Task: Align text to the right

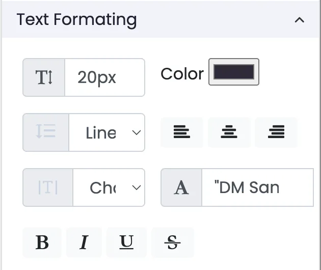Action: point(276,132)
